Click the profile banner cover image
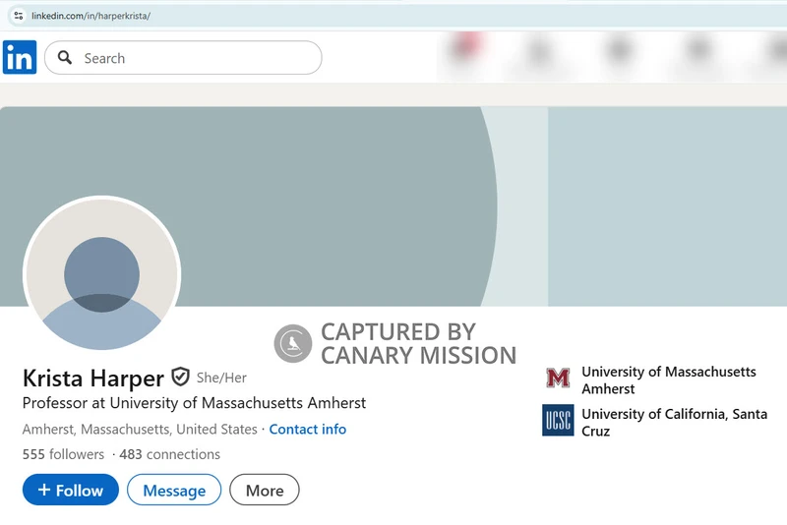The height and width of the screenshot is (525, 787). click(x=393, y=206)
